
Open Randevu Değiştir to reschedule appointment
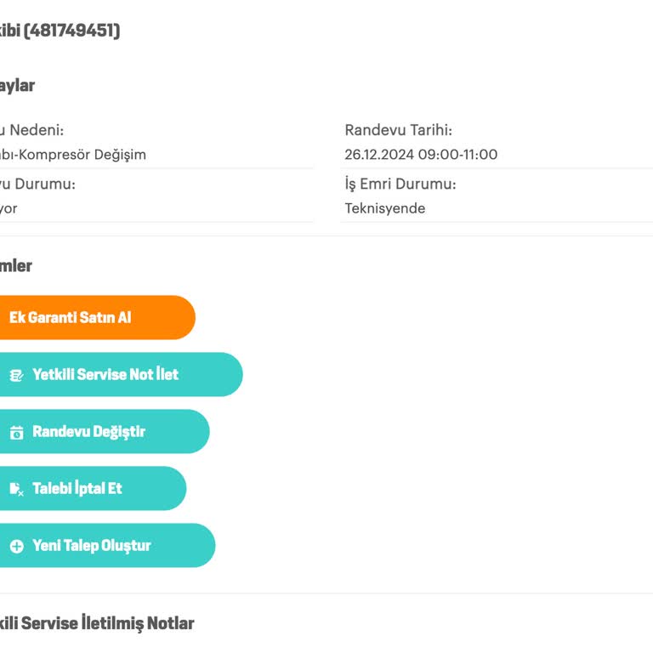88,431
